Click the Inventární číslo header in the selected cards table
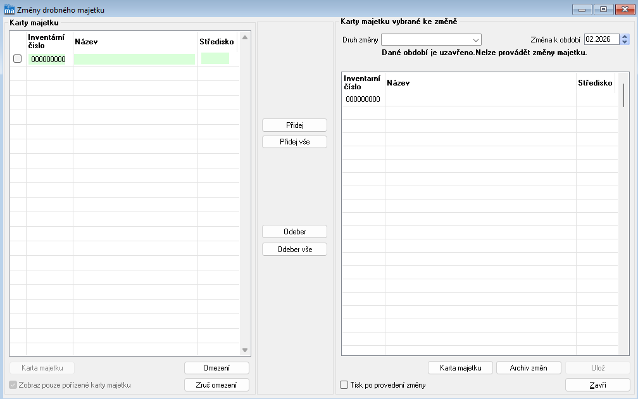638x399 pixels. pyautogui.click(x=362, y=82)
